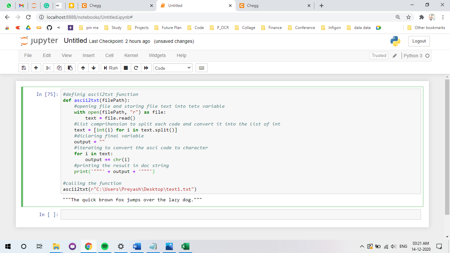Open Excel from the taskbar
The width and height of the screenshot is (450, 253).
pyautogui.click(x=185, y=246)
